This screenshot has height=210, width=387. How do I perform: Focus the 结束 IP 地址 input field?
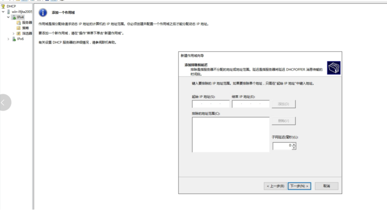tap(250, 104)
